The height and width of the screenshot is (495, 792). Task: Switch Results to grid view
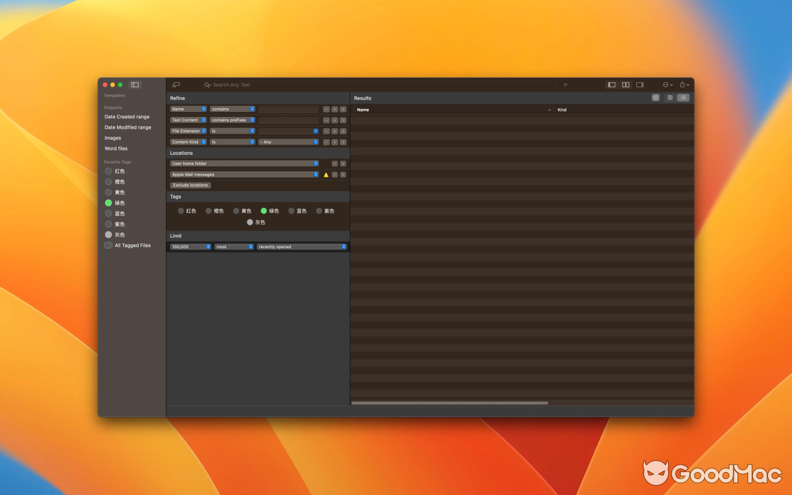pos(669,97)
